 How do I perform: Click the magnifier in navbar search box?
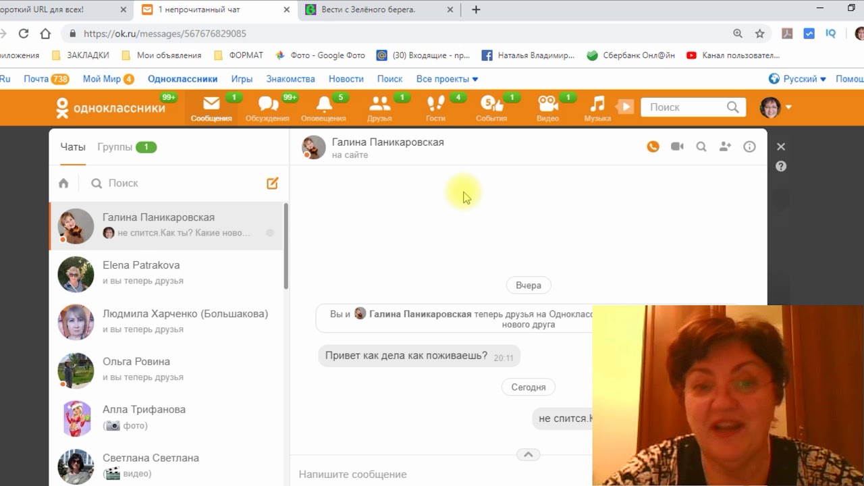733,107
